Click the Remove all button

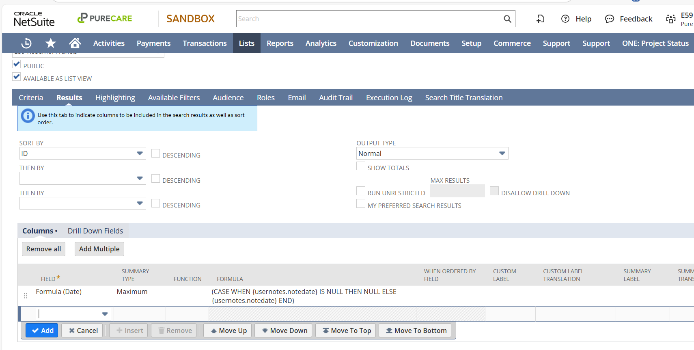(x=43, y=249)
